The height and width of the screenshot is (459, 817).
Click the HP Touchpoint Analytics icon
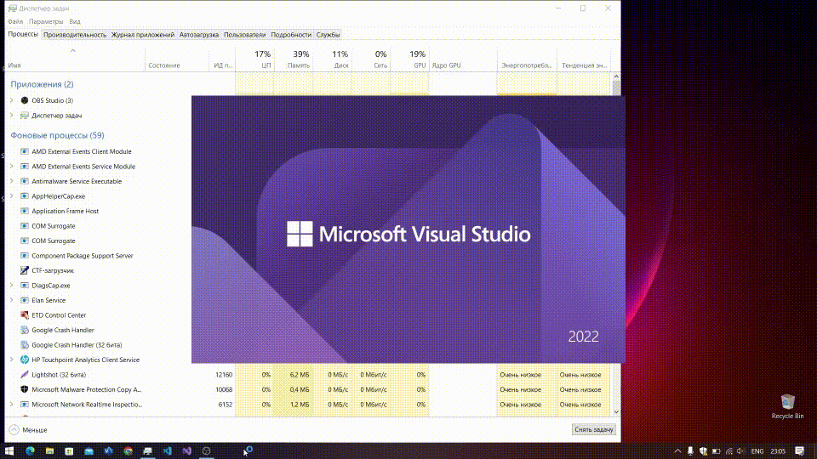coord(25,360)
